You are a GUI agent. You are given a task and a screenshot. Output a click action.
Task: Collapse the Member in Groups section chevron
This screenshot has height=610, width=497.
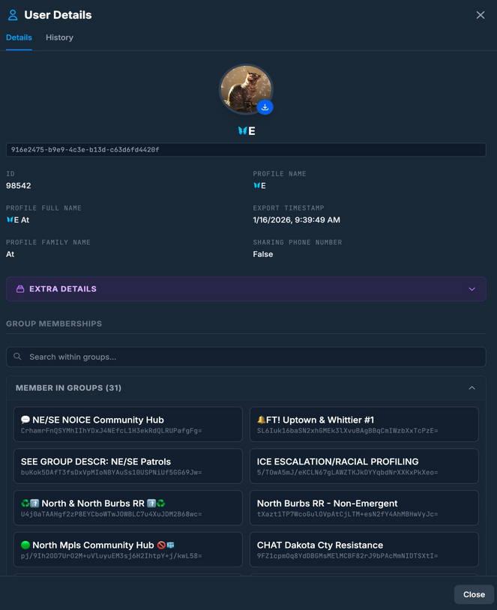[x=472, y=388]
